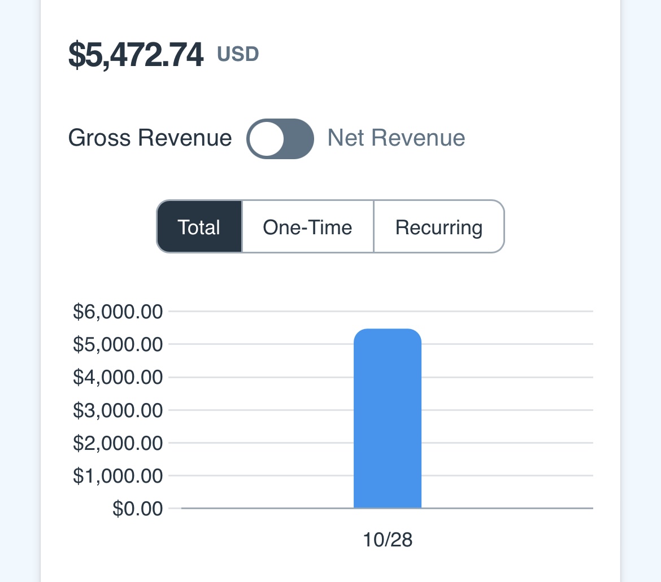Screen dimensions: 661x582
Task: Switch to the One-Time tab
Action: pyautogui.click(x=307, y=227)
